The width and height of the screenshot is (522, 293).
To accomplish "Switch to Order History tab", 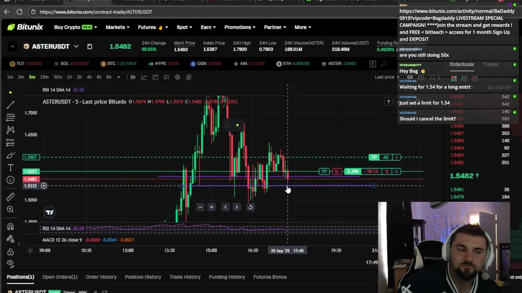I will tap(101, 277).
